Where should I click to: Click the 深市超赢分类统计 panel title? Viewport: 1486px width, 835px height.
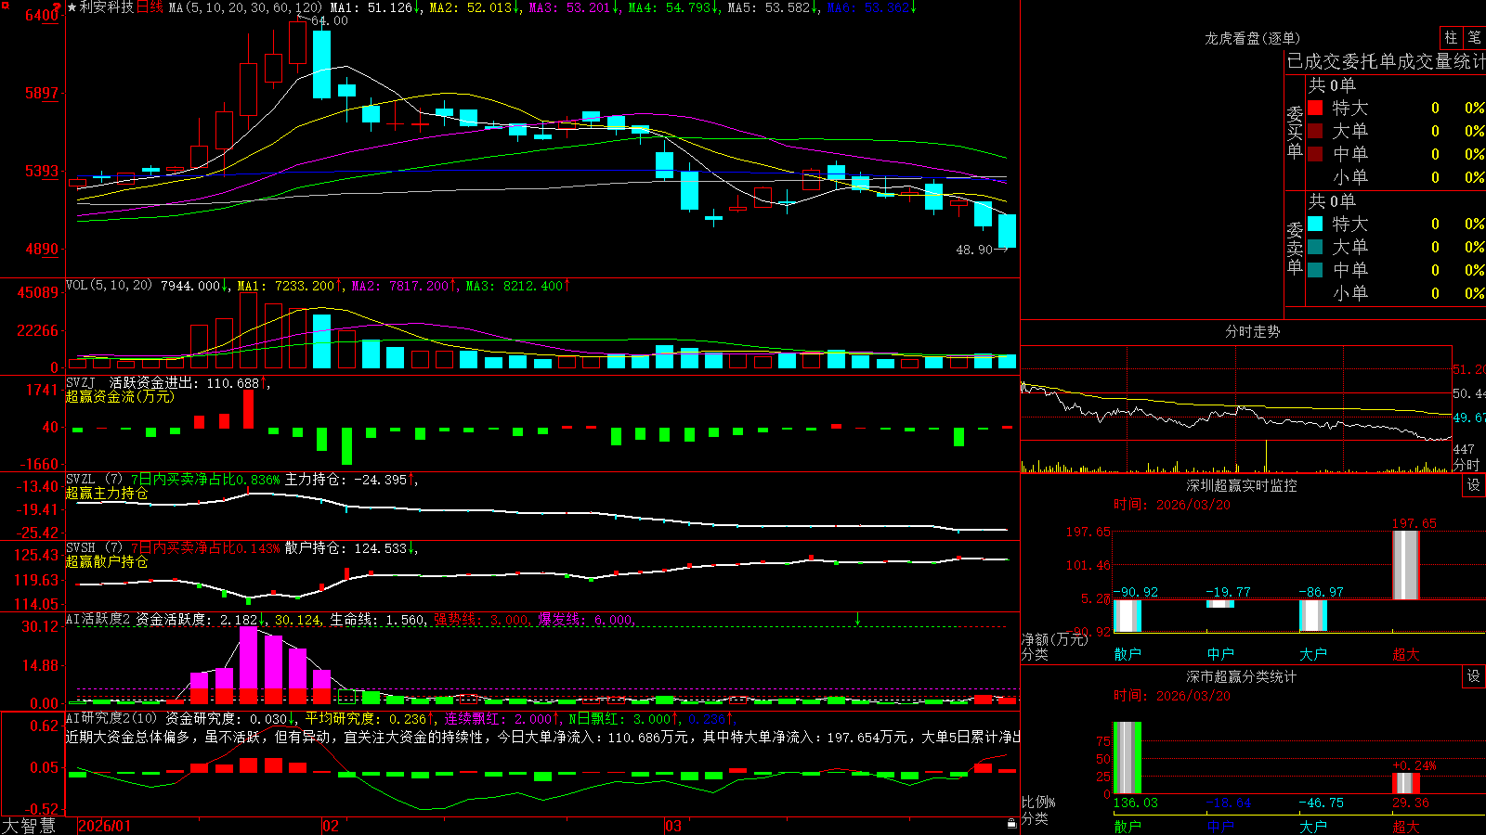tap(1241, 676)
